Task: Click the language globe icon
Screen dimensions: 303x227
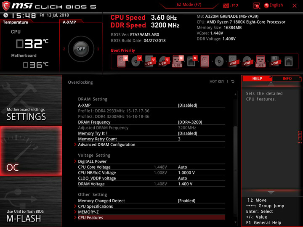Action: [x=266, y=5]
